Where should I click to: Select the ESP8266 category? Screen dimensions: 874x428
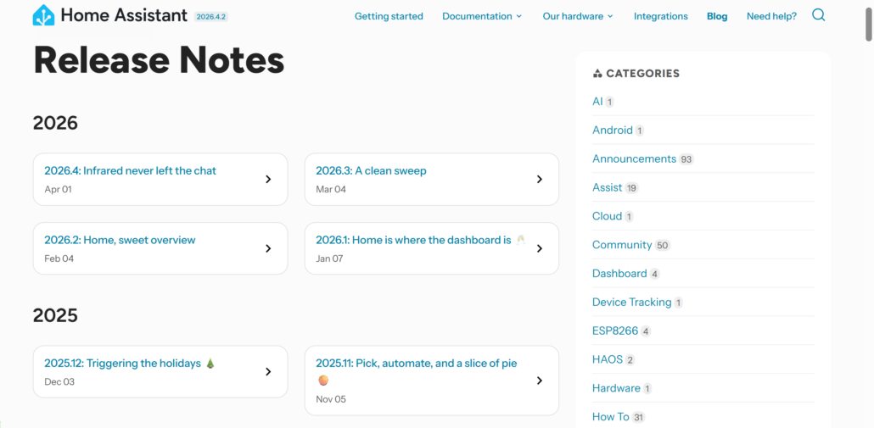pos(615,331)
